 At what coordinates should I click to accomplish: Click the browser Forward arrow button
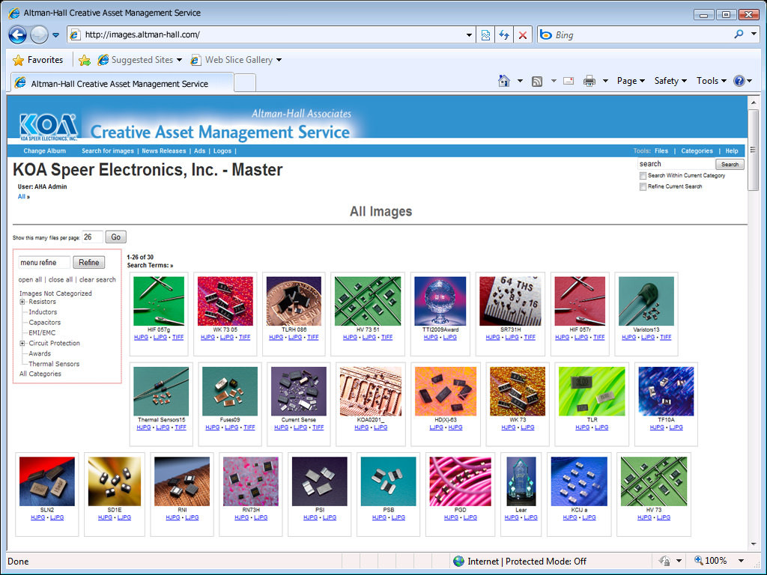pos(39,34)
